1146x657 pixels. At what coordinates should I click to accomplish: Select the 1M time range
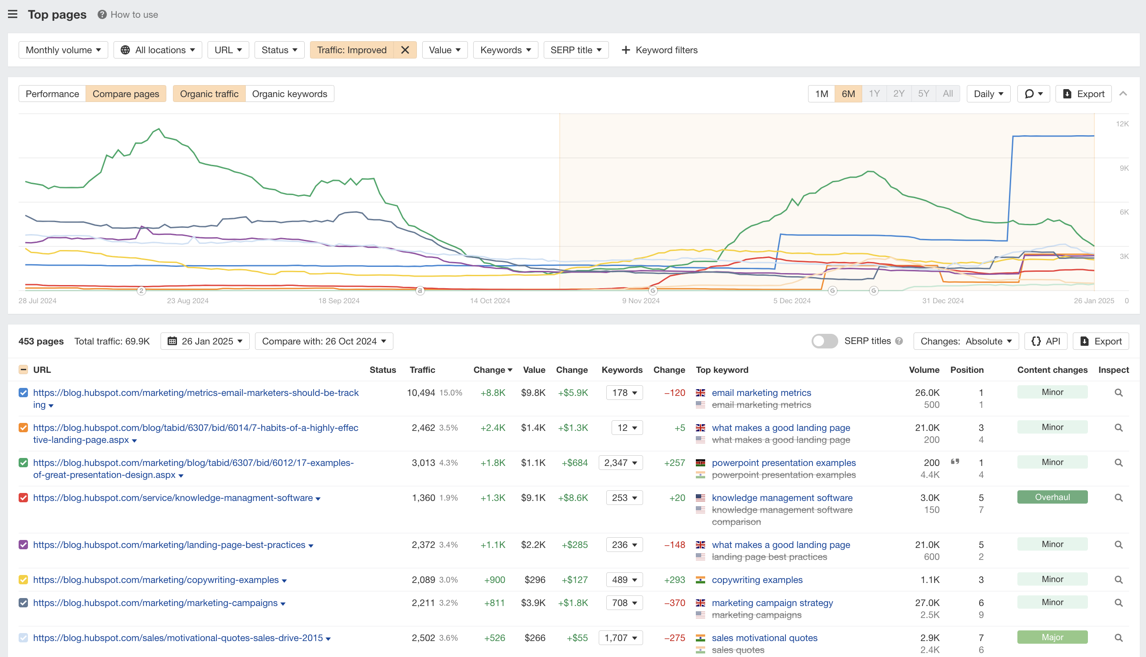821,94
